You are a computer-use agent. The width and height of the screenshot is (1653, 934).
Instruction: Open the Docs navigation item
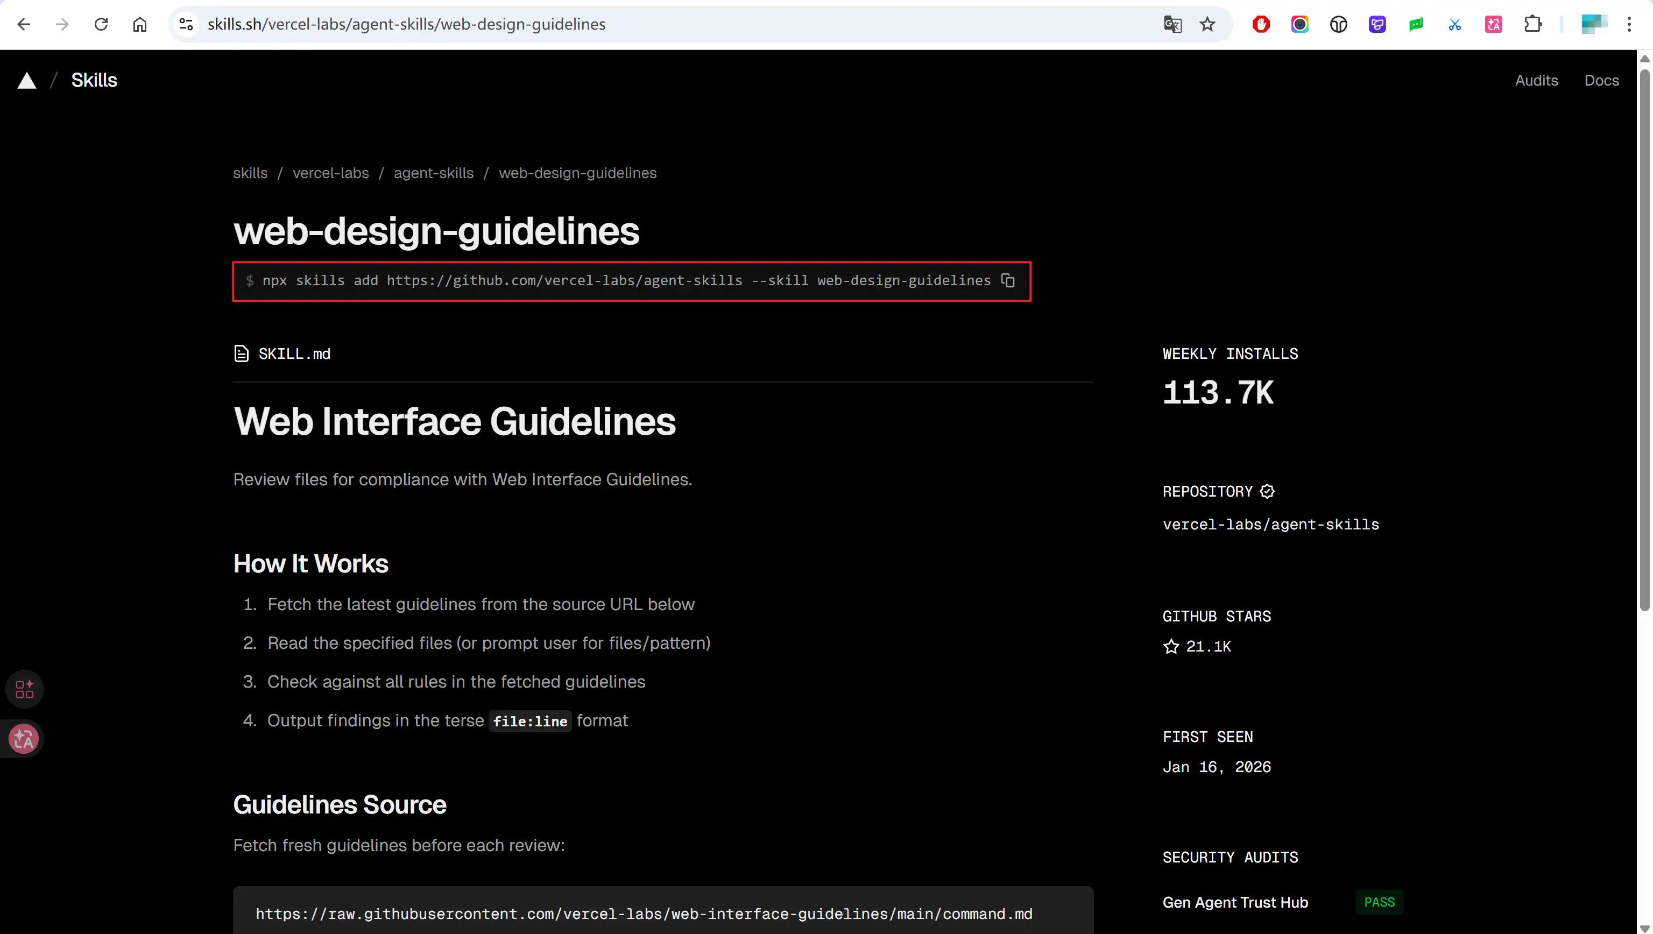tap(1601, 80)
